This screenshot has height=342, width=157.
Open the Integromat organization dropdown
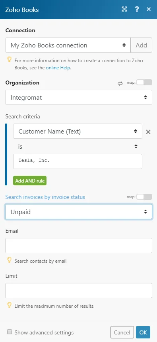point(79,97)
